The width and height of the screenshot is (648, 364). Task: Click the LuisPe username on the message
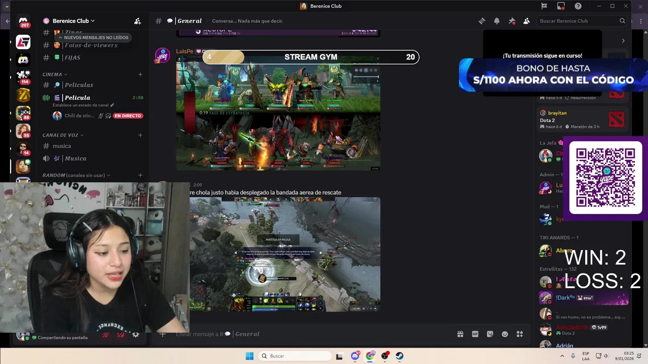pyautogui.click(x=185, y=51)
